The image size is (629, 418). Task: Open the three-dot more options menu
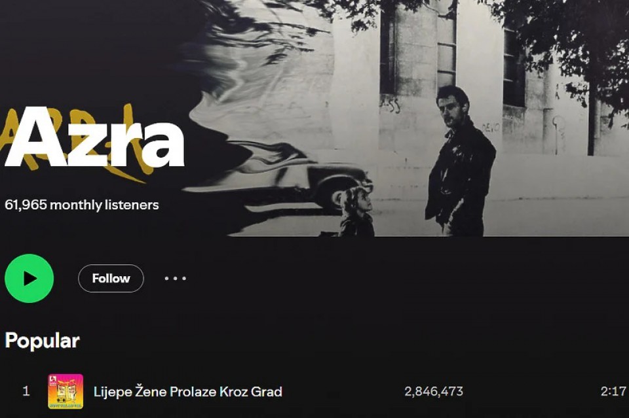pos(176,278)
